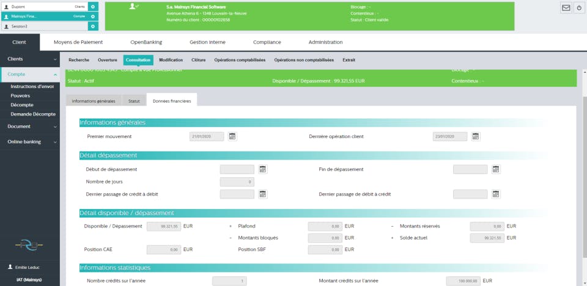
Task: Open the Moyens de Paiement menu
Action: point(78,42)
